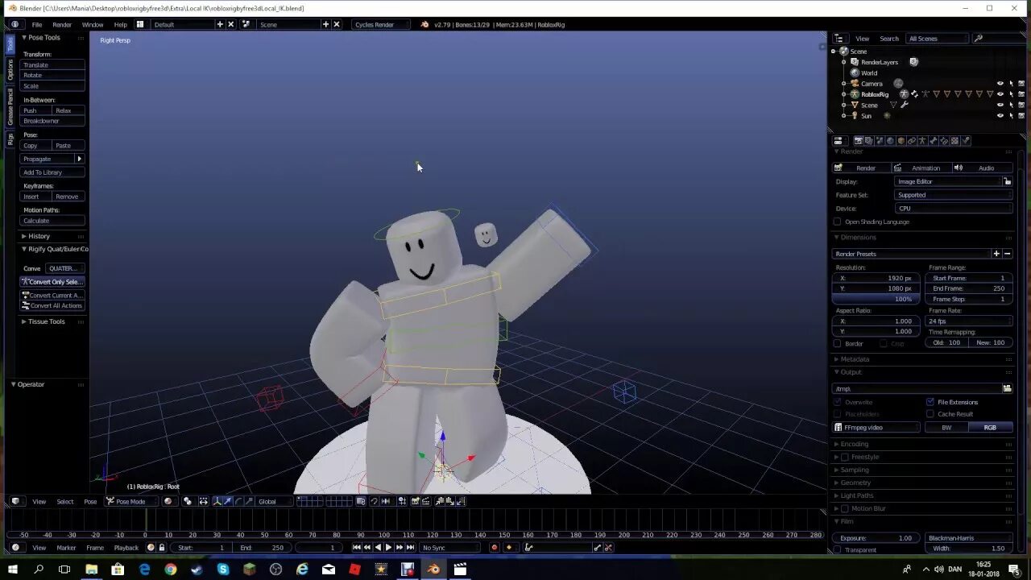
Task: Open the Blackman-Harris filter dropdown
Action: (969, 537)
